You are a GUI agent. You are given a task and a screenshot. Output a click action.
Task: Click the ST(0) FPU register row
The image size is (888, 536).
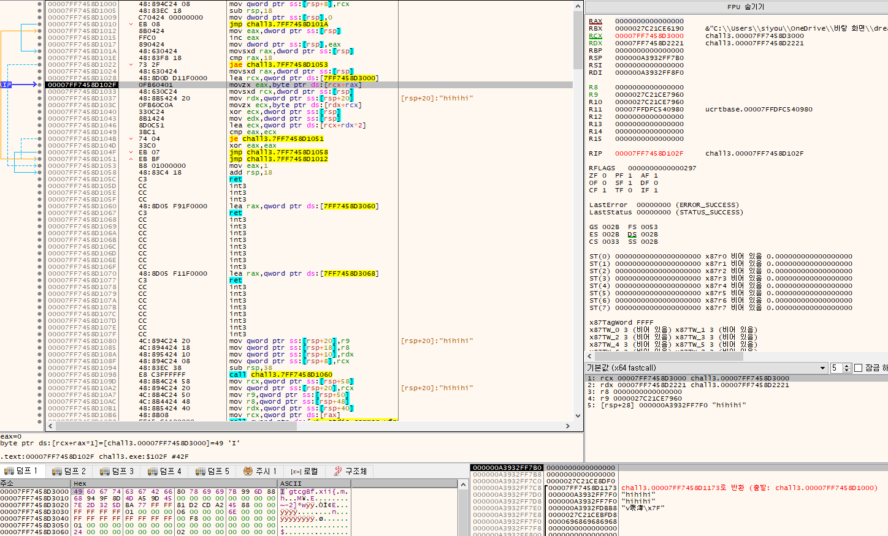point(721,256)
